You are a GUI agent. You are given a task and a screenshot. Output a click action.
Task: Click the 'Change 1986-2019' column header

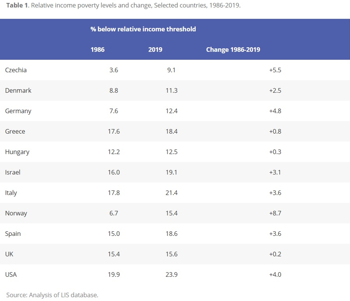[233, 49]
